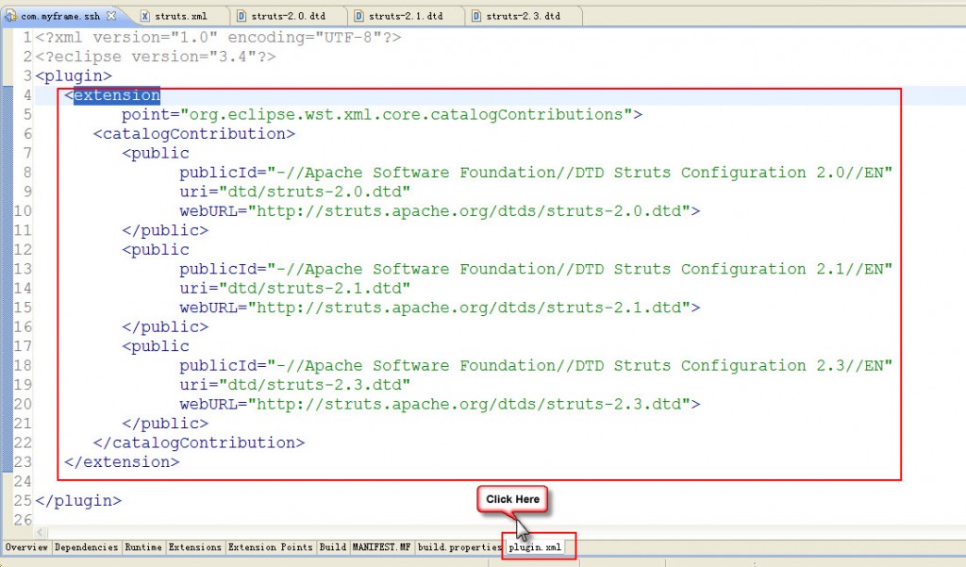Click the publicId for Struts Configuration 2.0
This screenshot has width=966, height=567.
(x=536, y=173)
